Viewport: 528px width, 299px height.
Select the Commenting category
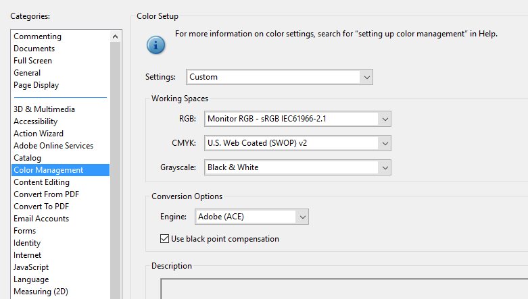click(37, 36)
